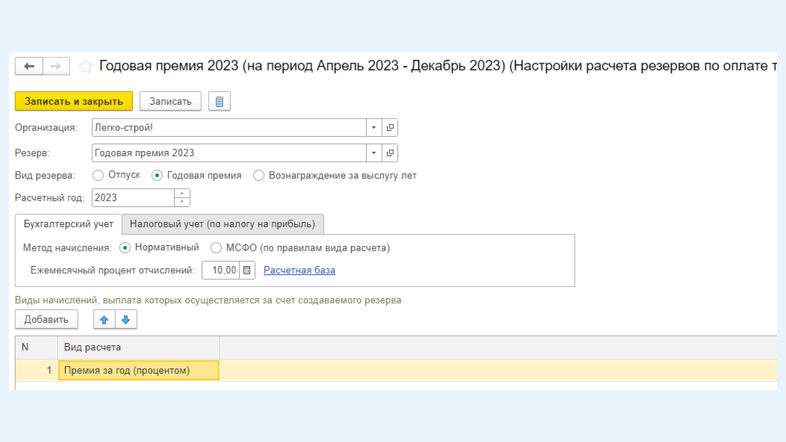Click the copy icon next to Организация
Image resolution: width=786 pixels, height=442 pixels.
[390, 128]
